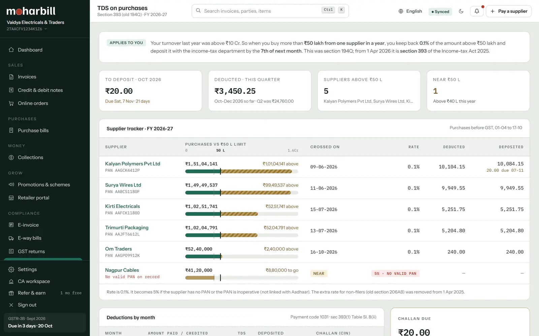Image resolution: width=539 pixels, height=336 pixels.
Task: Click the GST returns icon
Action: 11,251
